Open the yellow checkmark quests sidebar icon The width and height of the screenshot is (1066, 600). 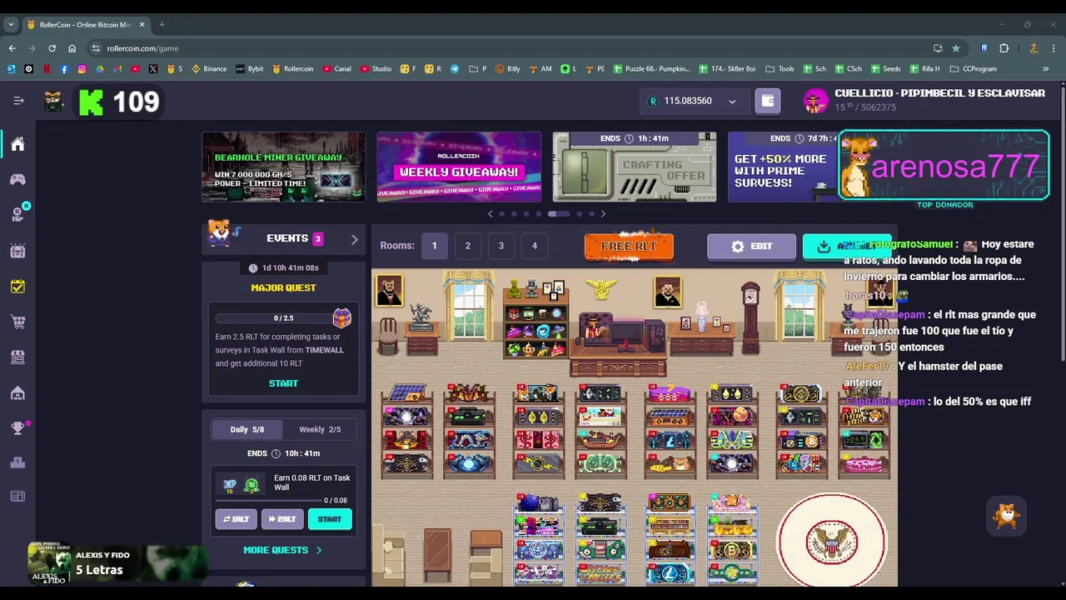click(x=17, y=286)
